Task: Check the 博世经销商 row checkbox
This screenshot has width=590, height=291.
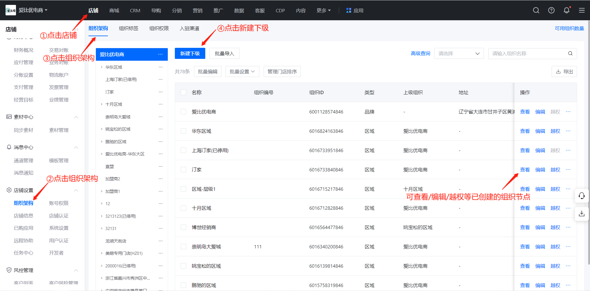Action: coord(183,227)
